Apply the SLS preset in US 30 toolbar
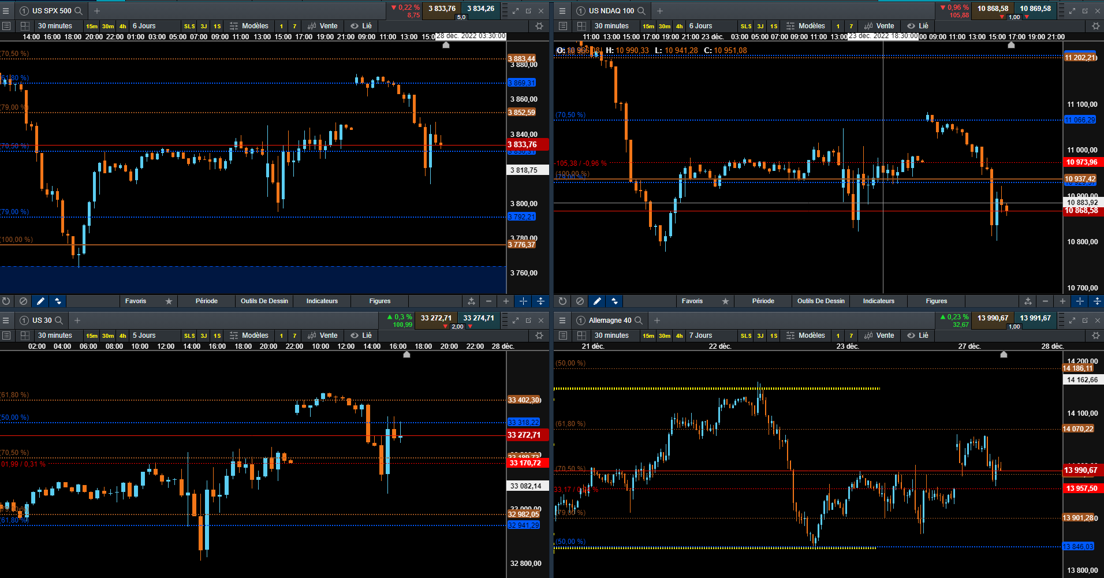The height and width of the screenshot is (578, 1104). click(x=189, y=336)
